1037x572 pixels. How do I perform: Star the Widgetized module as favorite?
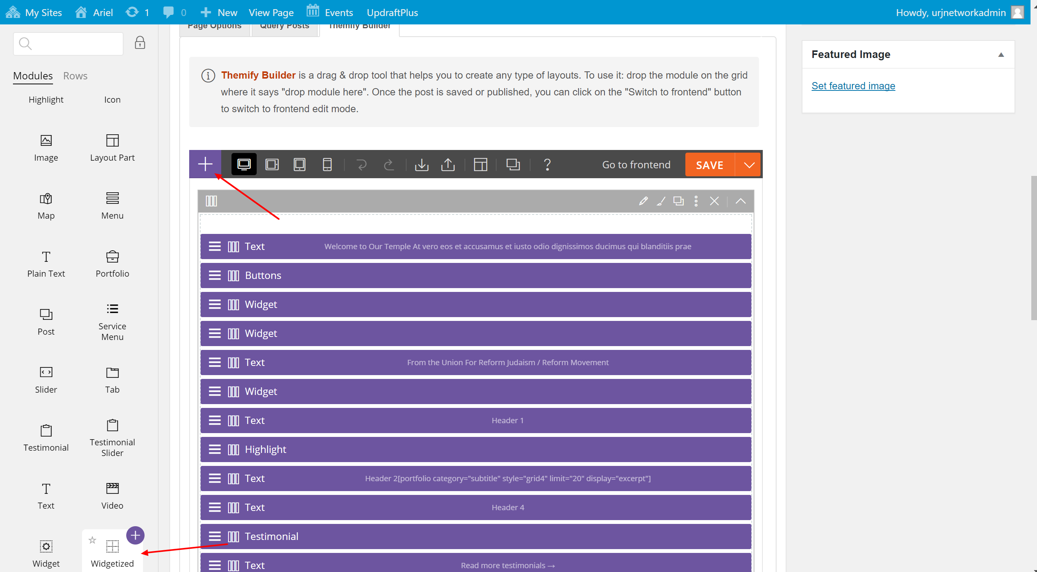coord(92,540)
